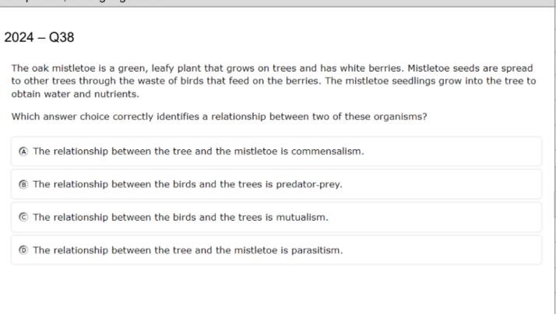Click the word "mutualism" in choice C
The width and height of the screenshot is (556, 314).
[302, 218]
